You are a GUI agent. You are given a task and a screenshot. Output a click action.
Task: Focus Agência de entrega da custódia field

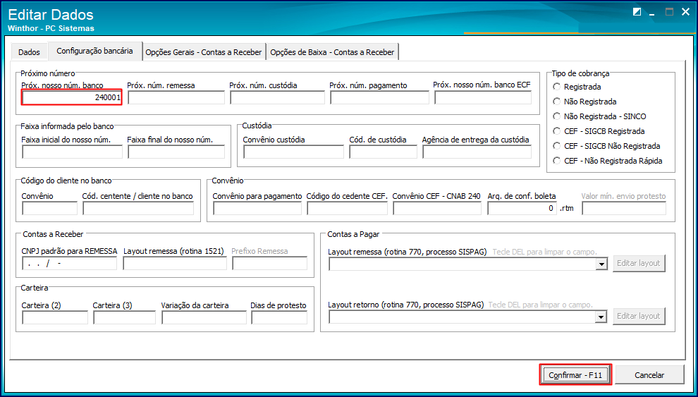(x=477, y=152)
